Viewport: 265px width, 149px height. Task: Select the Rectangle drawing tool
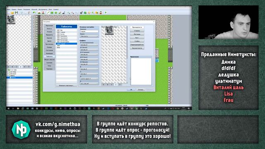point(52,13)
